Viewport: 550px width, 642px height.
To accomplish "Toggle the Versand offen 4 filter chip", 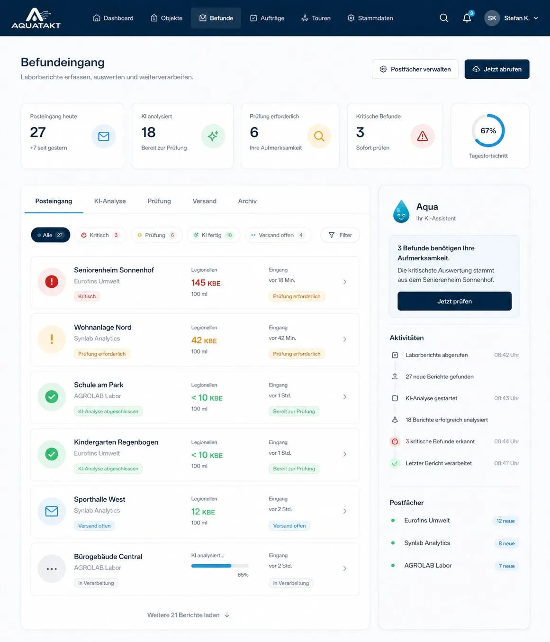I will [278, 235].
